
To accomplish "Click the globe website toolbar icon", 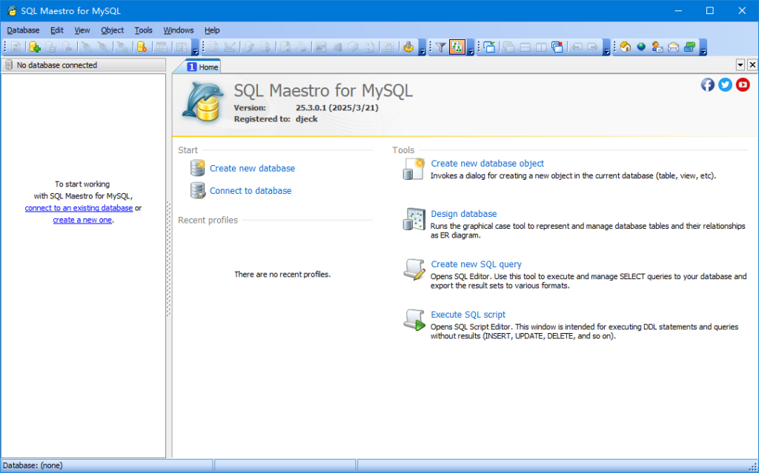I will (641, 47).
